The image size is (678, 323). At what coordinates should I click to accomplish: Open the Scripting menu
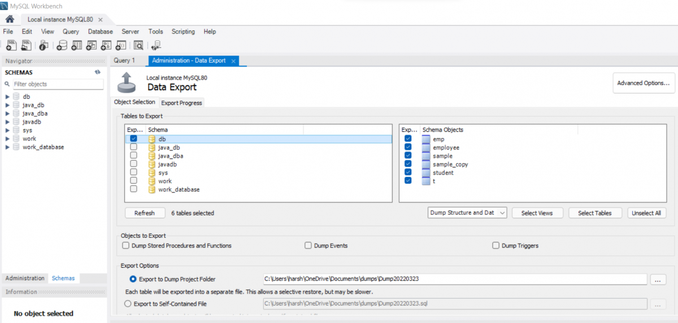point(183,32)
